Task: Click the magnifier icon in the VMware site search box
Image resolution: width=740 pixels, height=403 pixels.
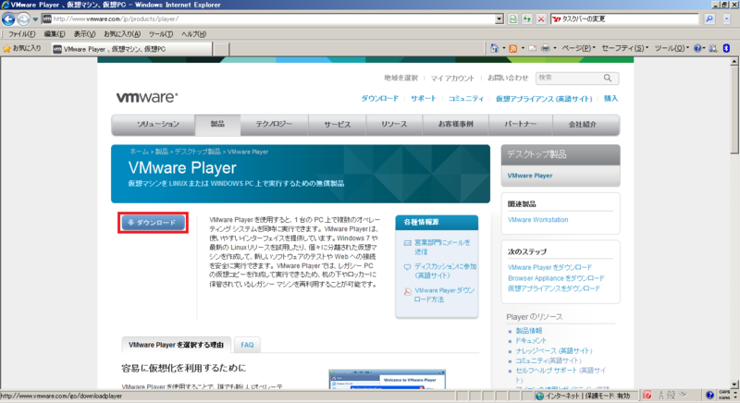Action: (608, 78)
